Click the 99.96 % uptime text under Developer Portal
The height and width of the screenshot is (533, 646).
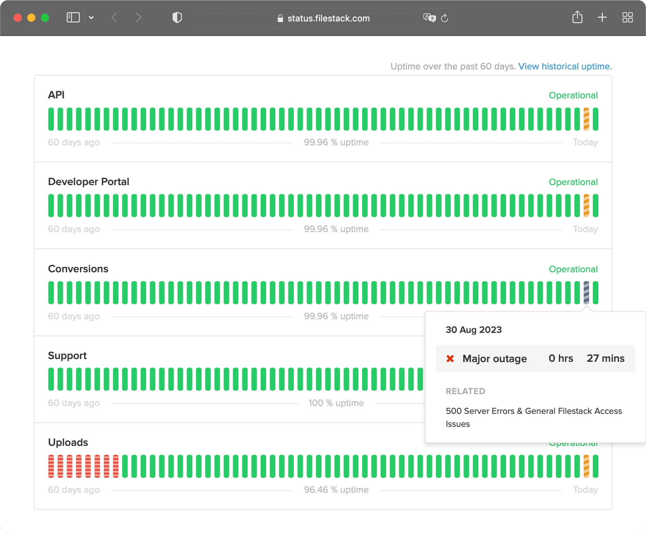336,229
